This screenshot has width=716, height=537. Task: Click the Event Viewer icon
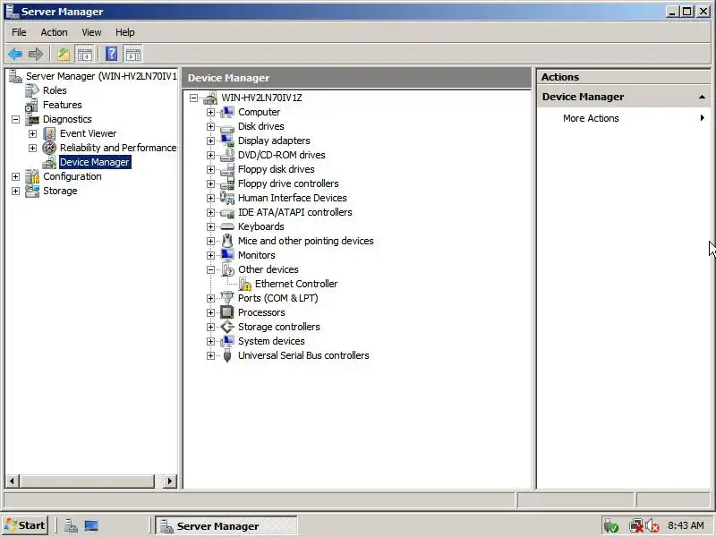49,133
